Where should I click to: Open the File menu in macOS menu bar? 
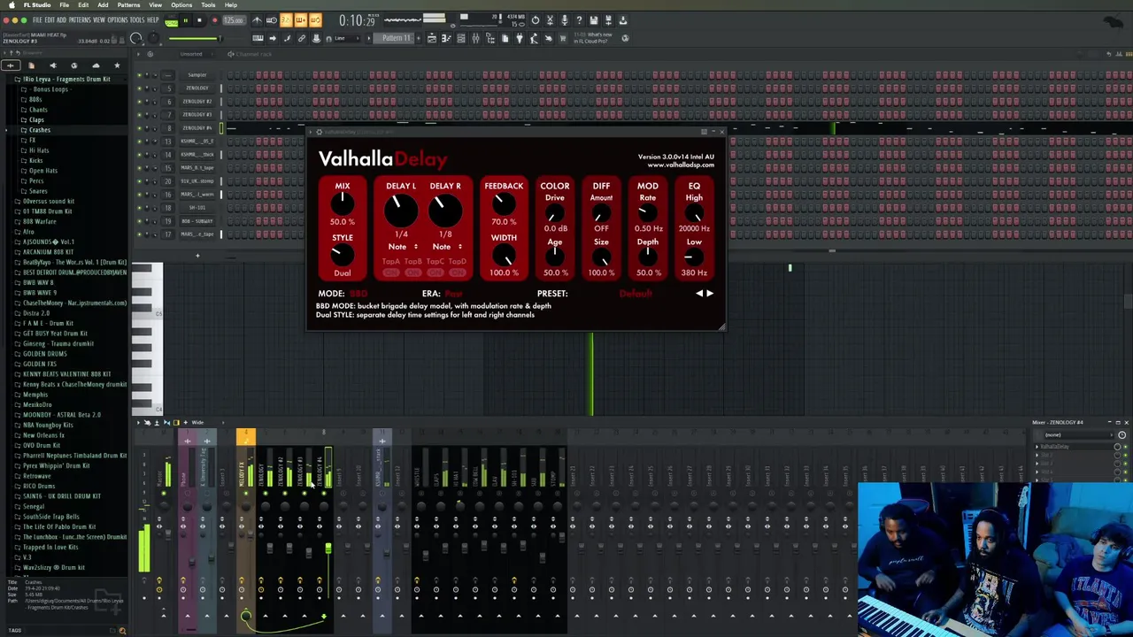[x=65, y=4]
